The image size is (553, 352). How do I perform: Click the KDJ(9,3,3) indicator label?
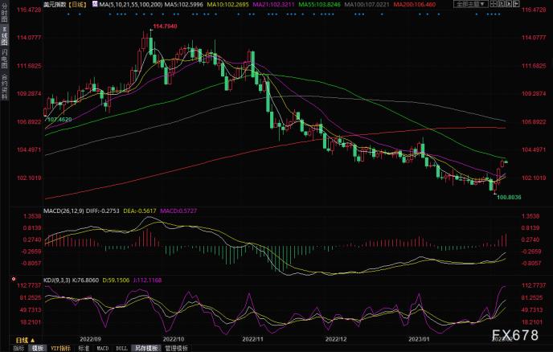click(x=57, y=280)
